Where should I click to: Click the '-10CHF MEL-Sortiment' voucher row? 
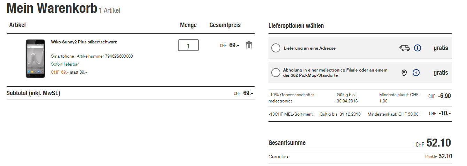pos(290,114)
